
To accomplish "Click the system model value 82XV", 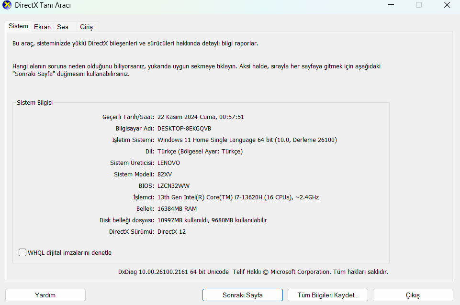I will (165, 174).
